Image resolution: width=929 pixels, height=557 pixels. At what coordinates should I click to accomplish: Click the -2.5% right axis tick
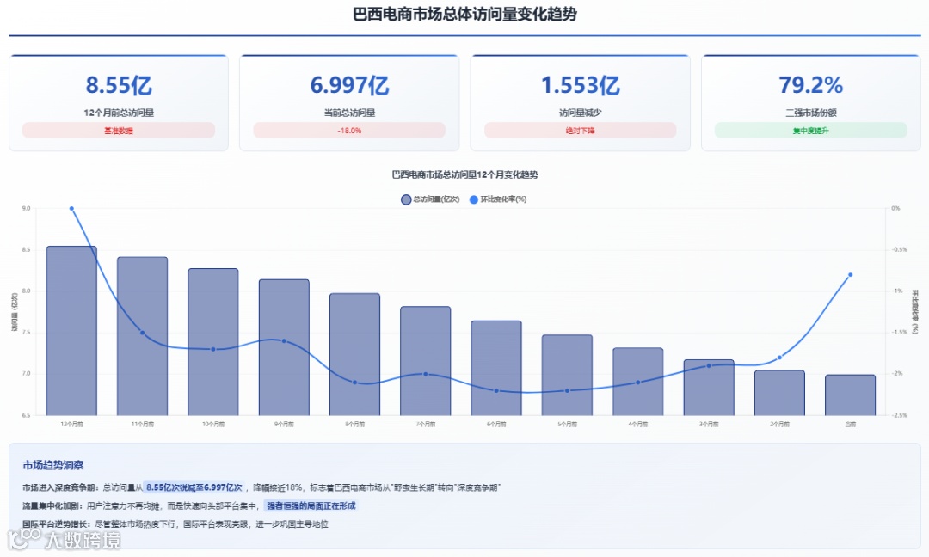900,415
